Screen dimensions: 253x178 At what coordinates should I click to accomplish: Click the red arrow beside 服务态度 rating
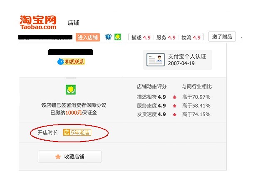174,106
